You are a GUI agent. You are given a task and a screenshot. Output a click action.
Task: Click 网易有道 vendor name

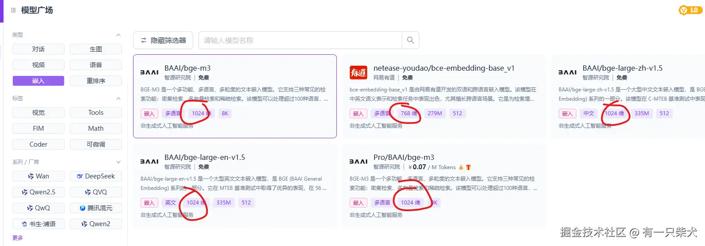(384, 78)
